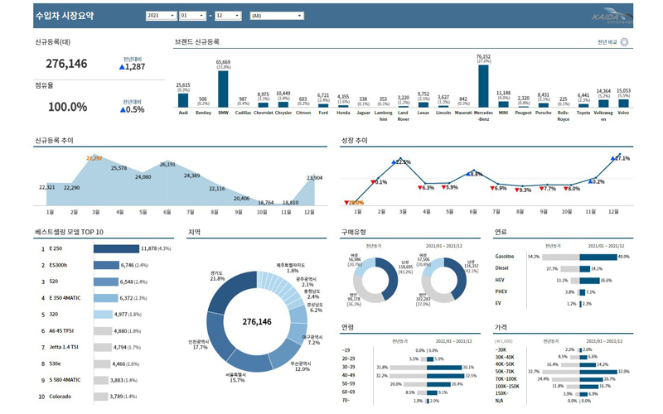Click the blue up marker at 8.8%
The width and height of the screenshot is (663, 414).
pos(467,174)
